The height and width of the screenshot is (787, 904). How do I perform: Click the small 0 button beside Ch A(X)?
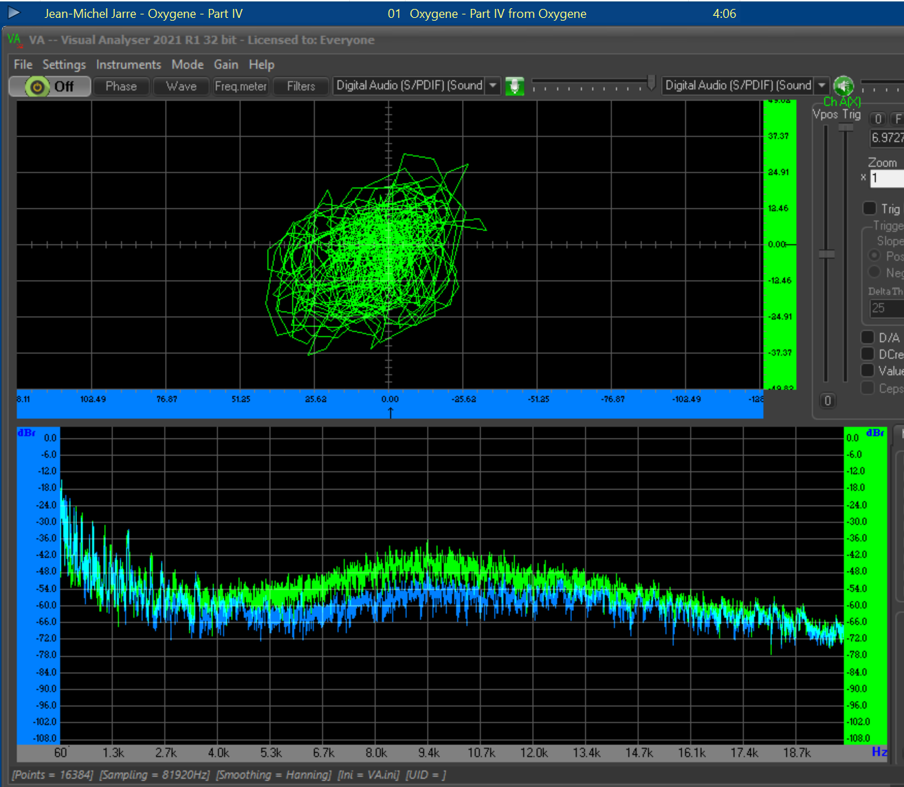[x=878, y=119]
